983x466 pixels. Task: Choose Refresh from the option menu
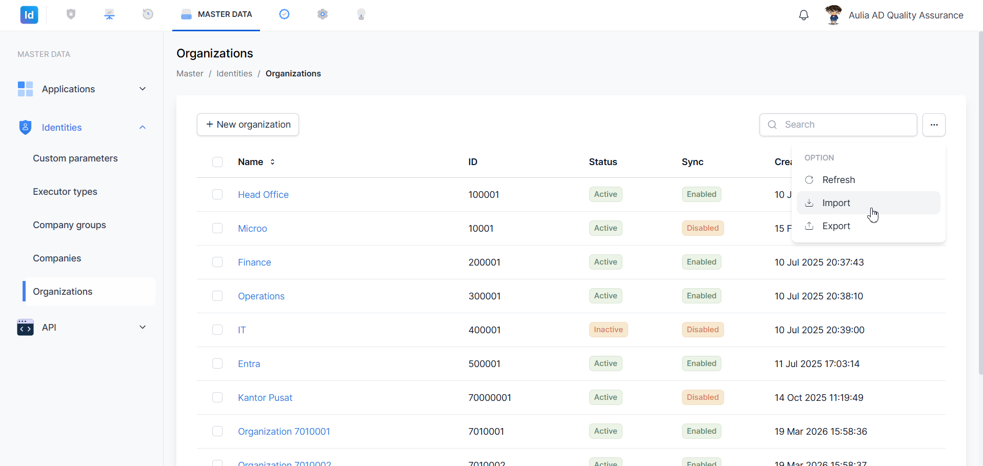click(868, 180)
